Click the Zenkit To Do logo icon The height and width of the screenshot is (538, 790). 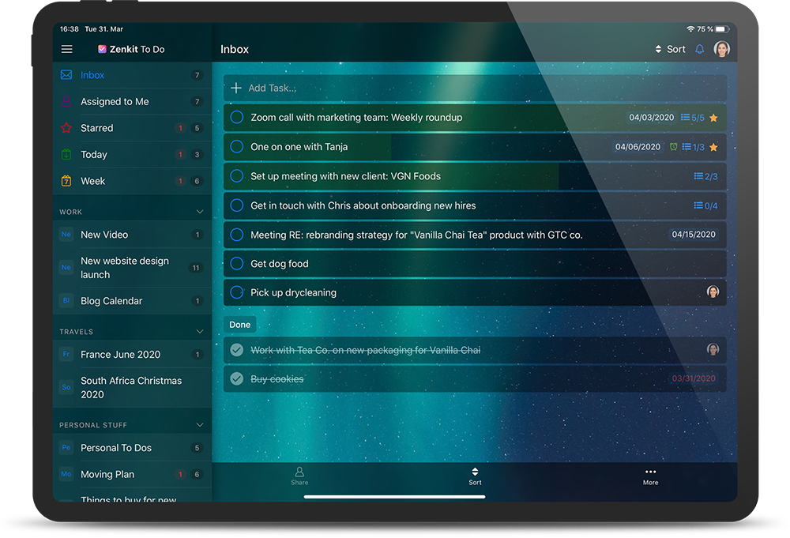[102, 49]
